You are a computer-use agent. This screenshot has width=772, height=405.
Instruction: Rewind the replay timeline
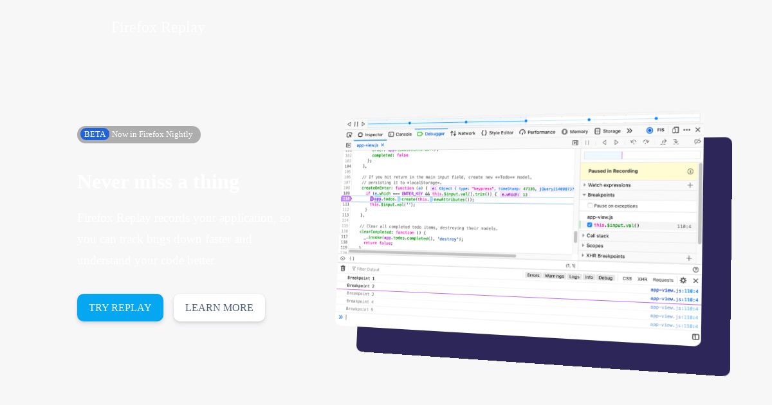[349, 124]
